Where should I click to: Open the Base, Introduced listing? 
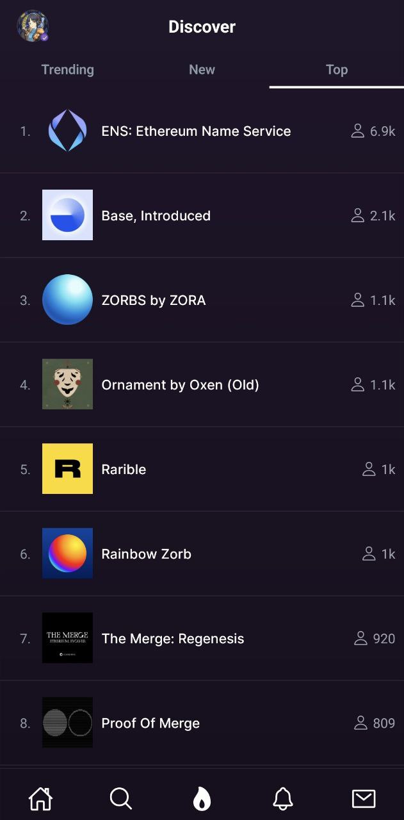click(x=156, y=216)
